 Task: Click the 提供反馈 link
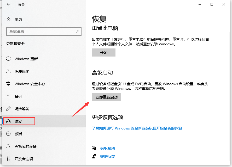click(107, 156)
